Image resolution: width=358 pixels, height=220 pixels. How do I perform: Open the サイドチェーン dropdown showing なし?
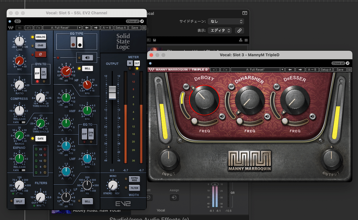[x=226, y=21]
